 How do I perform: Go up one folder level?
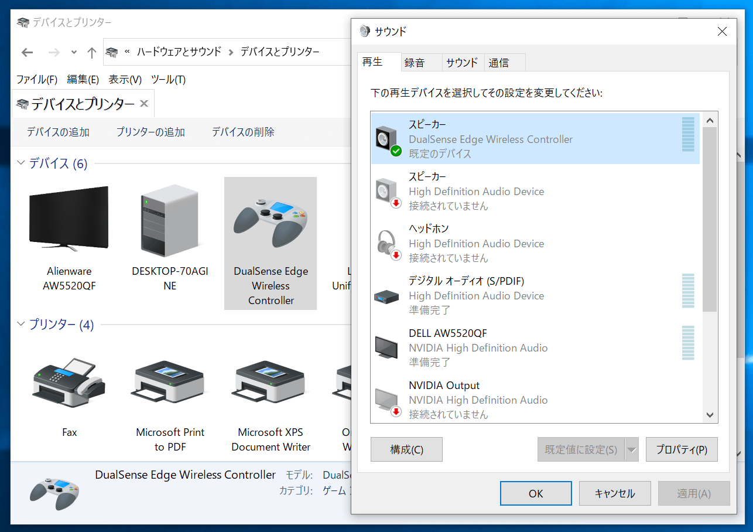[x=92, y=52]
